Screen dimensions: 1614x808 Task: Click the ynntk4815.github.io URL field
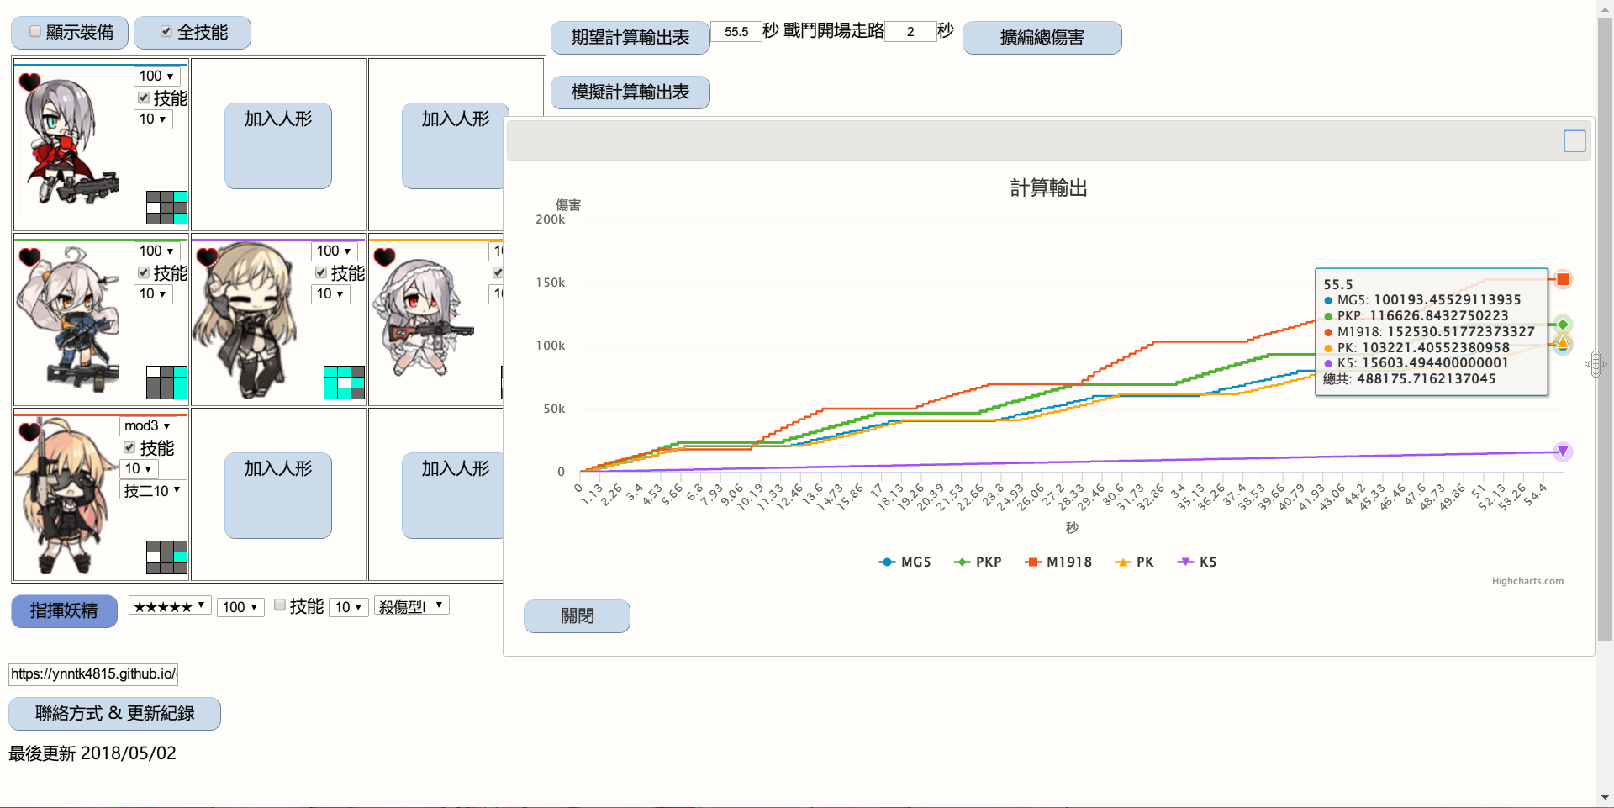tap(93, 674)
